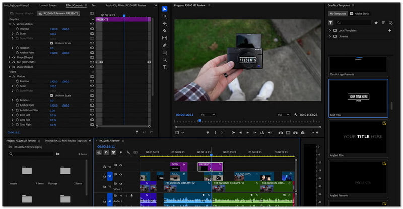The width and height of the screenshot is (403, 209).
Task: Expand Libraries in Graphics Templates
Action: point(330,36)
